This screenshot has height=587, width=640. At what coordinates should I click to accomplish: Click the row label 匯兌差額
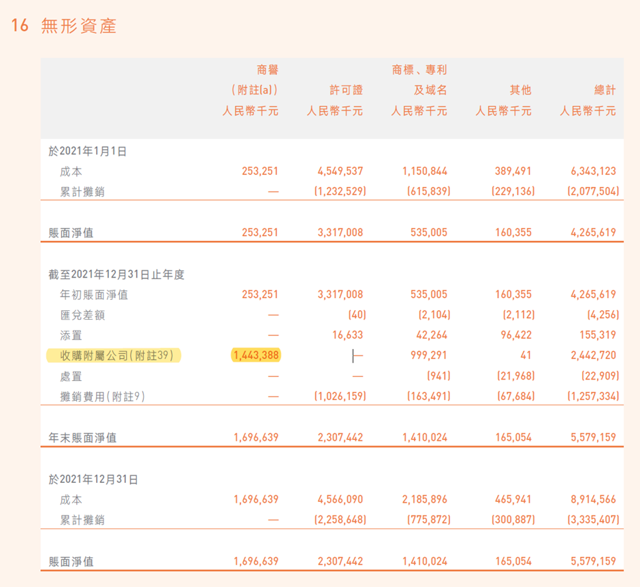point(82,315)
